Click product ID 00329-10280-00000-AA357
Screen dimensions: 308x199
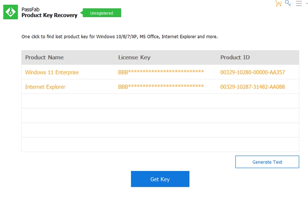pyautogui.click(x=253, y=72)
